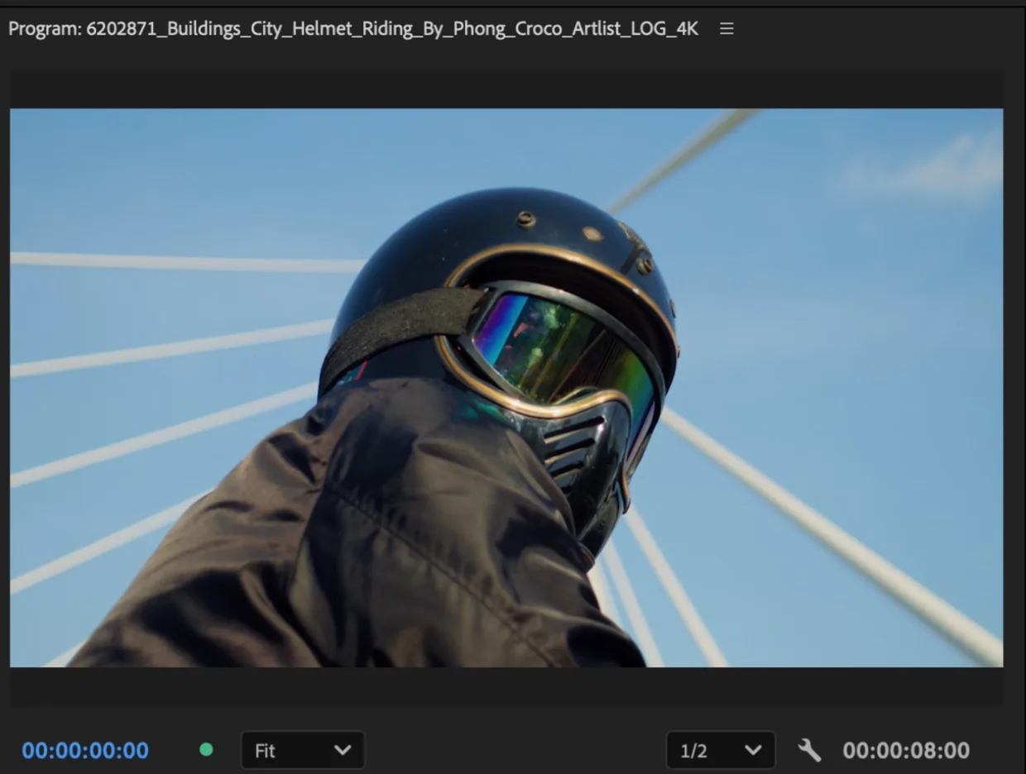Open the Program monitor panel menu
1026x774 pixels.
(726, 29)
